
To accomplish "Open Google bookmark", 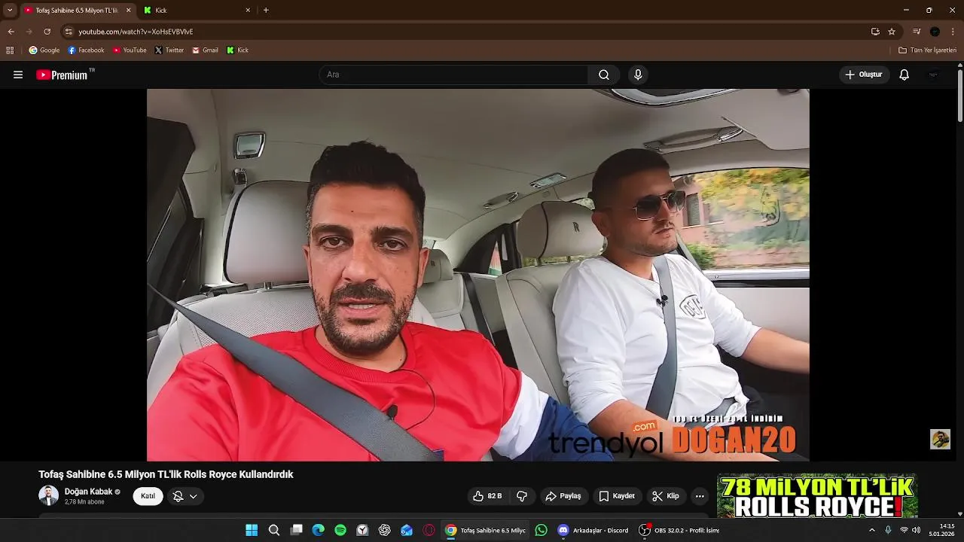I will pos(44,50).
